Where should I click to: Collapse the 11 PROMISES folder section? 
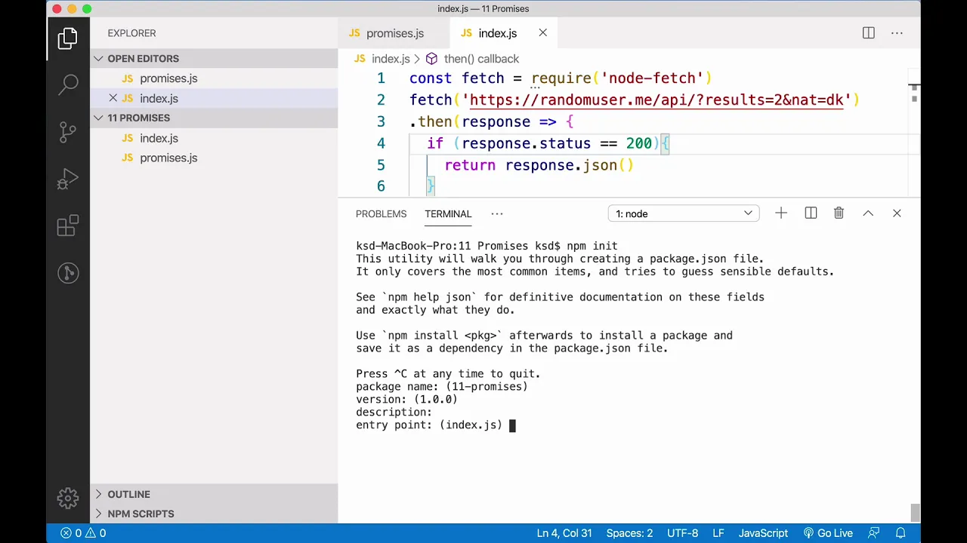coord(214,118)
